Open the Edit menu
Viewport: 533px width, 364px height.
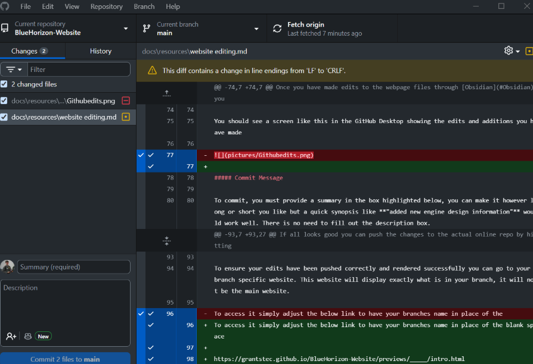point(48,7)
